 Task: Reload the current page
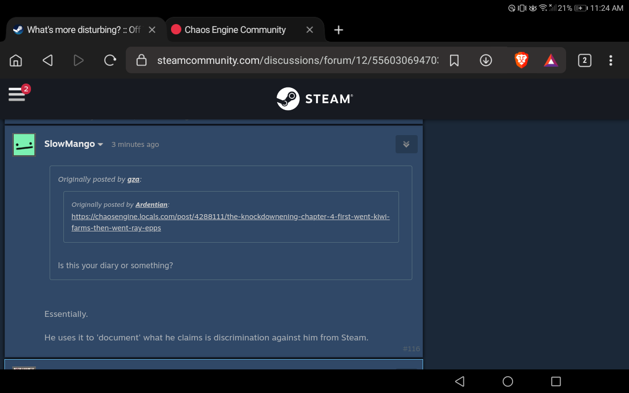[110, 60]
